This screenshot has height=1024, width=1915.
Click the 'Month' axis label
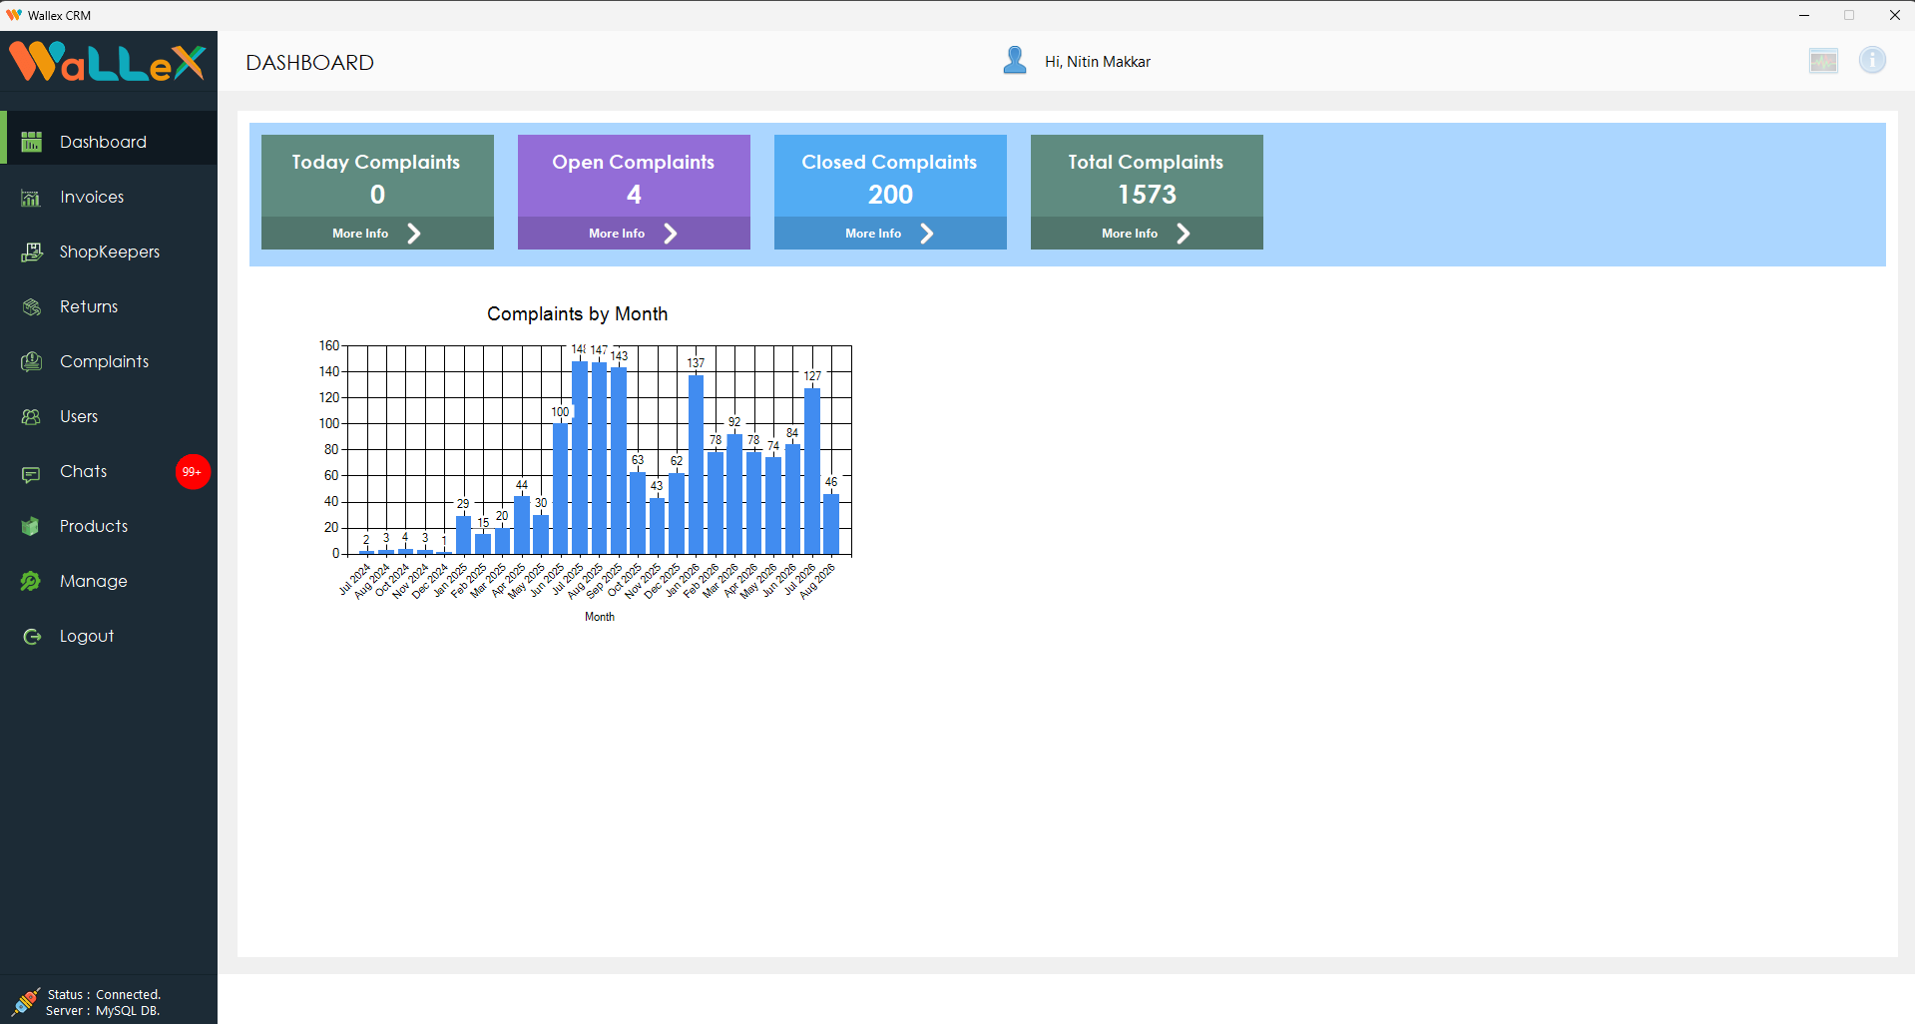tap(600, 617)
